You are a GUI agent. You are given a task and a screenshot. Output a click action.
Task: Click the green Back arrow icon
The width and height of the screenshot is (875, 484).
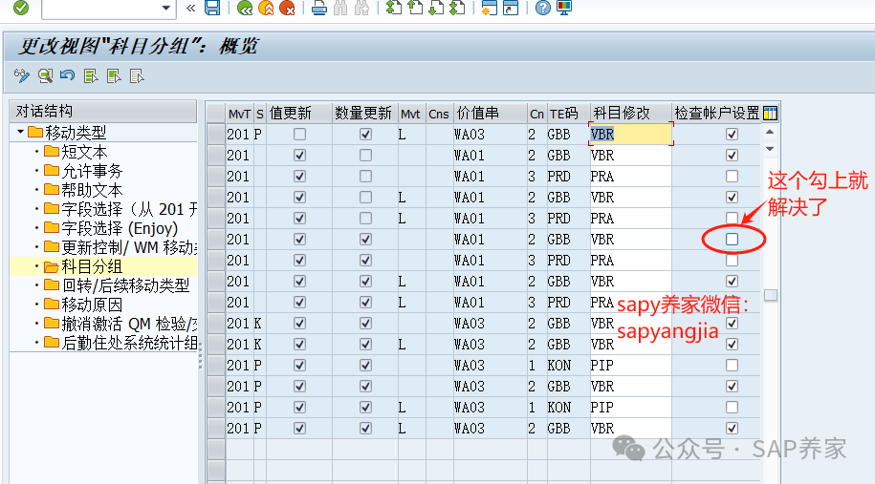pyautogui.click(x=245, y=8)
